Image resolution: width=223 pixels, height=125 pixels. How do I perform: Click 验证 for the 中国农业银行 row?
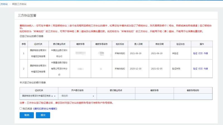click(x=195, y=53)
